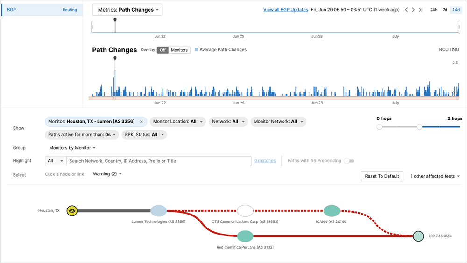Go to previous time interval arrow
Image resolution: width=467 pixels, height=263 pixels.
(406, 10)
